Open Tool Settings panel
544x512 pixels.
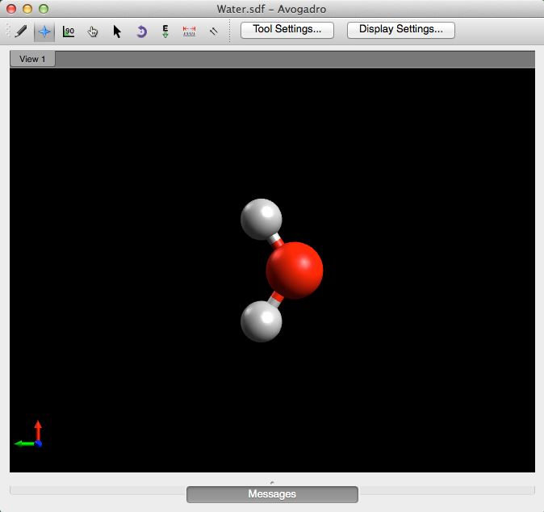coord(287,30)
